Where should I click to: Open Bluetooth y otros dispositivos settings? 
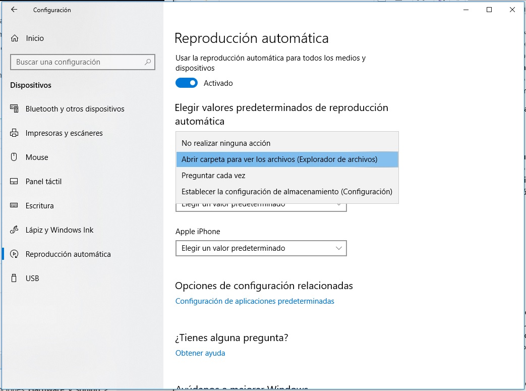pos(74,108)
